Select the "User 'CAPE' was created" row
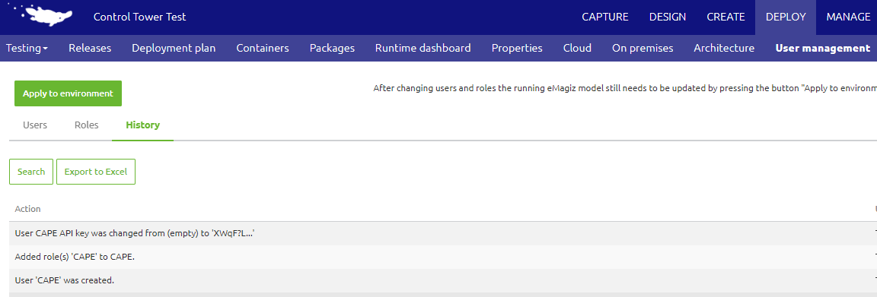The width and height of the screenshot is (877, 297). coord(443,280)
